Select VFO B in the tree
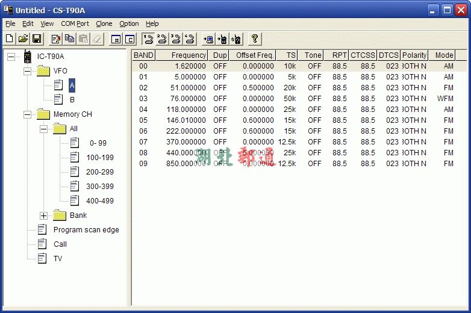The height and width of the screenshot is (313, 471). [x=72, y=100]
